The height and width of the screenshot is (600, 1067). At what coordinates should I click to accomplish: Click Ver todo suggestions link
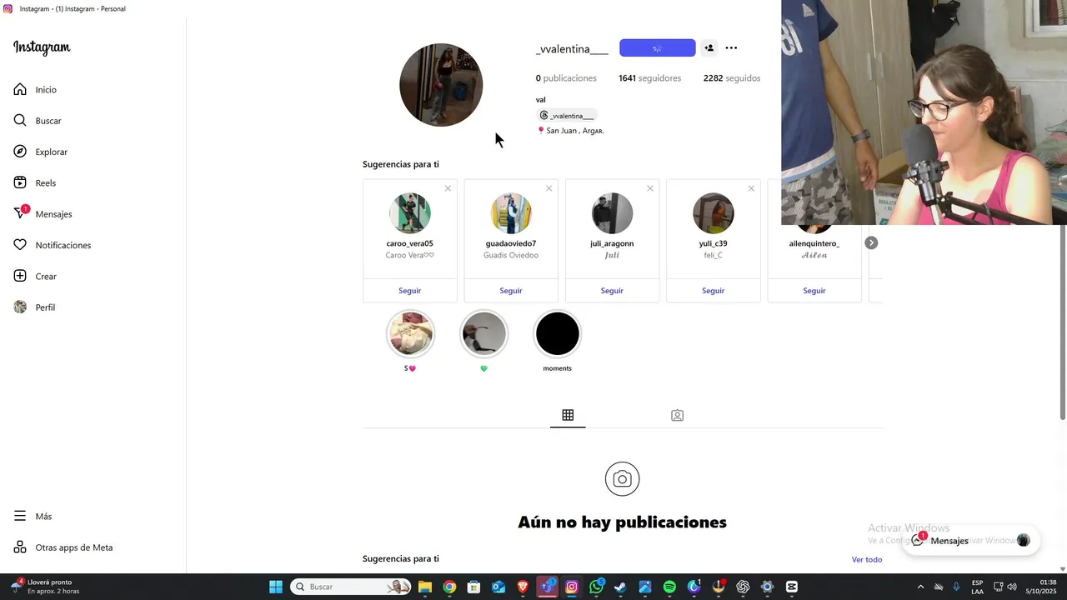pos(867,559)
